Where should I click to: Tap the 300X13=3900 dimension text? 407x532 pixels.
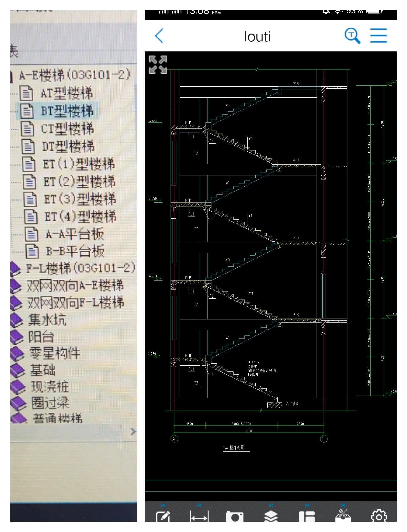point(241,424)
